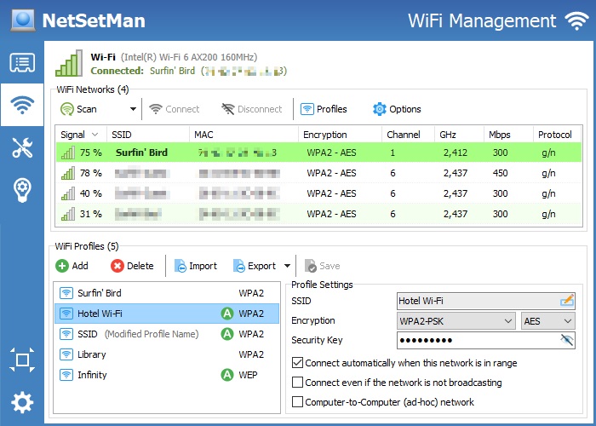Sort by the Encryption column header
This screenshot has width=596, height=426.
tap(341, 135)
